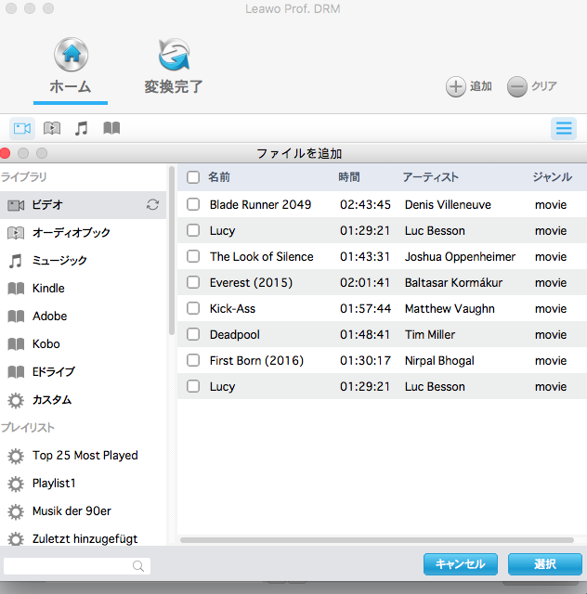Select ビデオ in the library sidebar
The height and width of the screenshot is (594, 587).
83,205
